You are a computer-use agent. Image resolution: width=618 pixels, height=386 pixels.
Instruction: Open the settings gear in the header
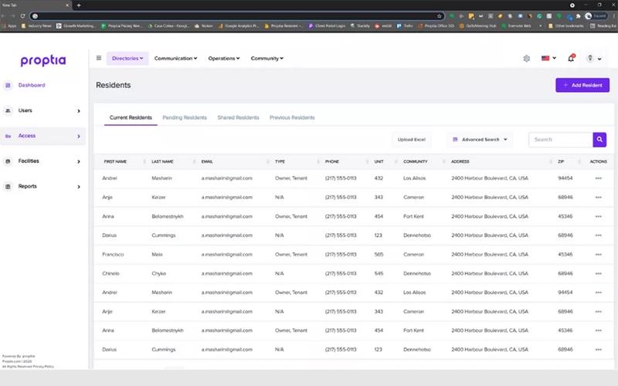[x=527, y=59]
